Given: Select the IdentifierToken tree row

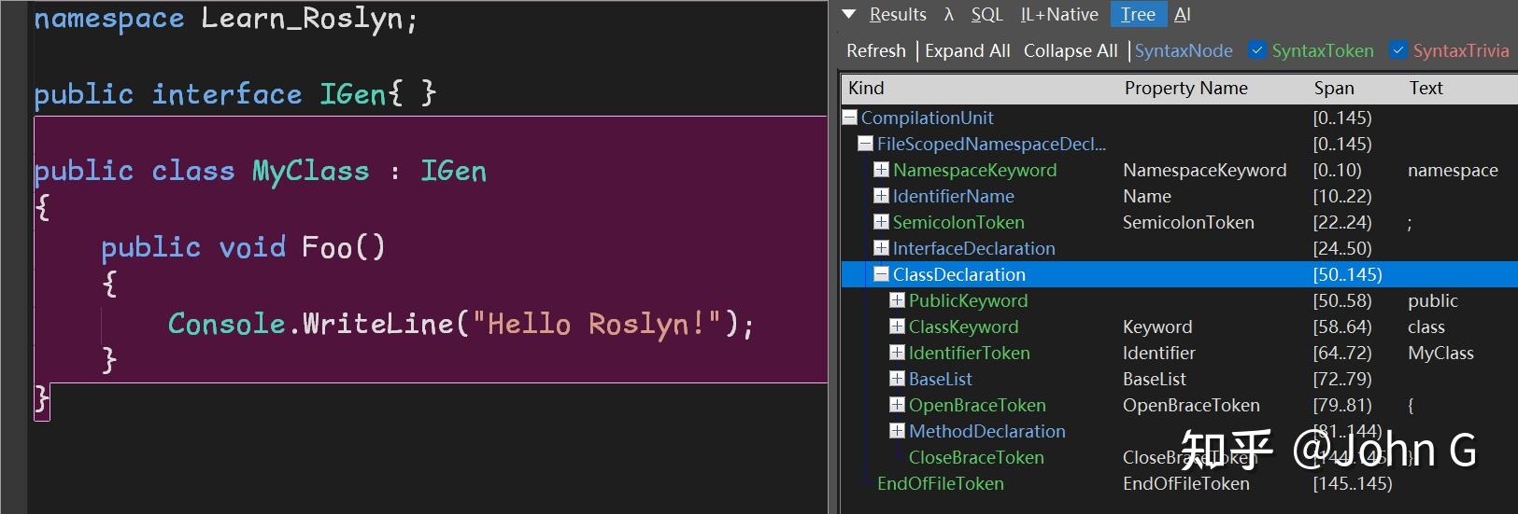Looking at the screenshot, I should click(x=1179, y=353).
